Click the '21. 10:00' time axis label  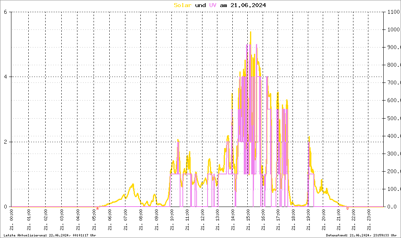click(171, 220)
